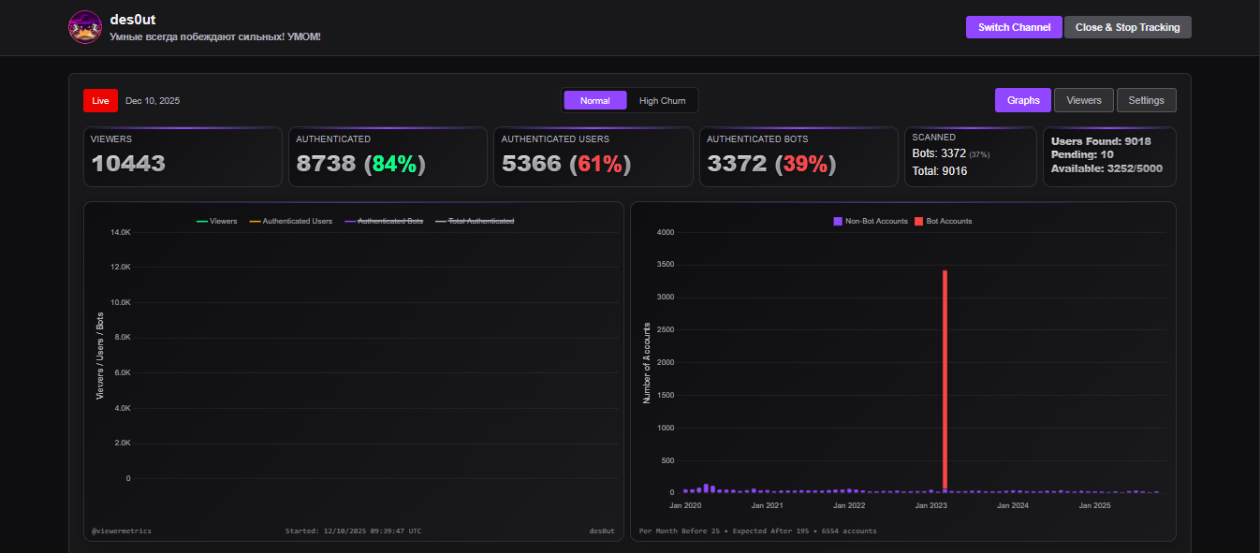
Task: Select the High Churn mode
Action: tap(662, 100)
